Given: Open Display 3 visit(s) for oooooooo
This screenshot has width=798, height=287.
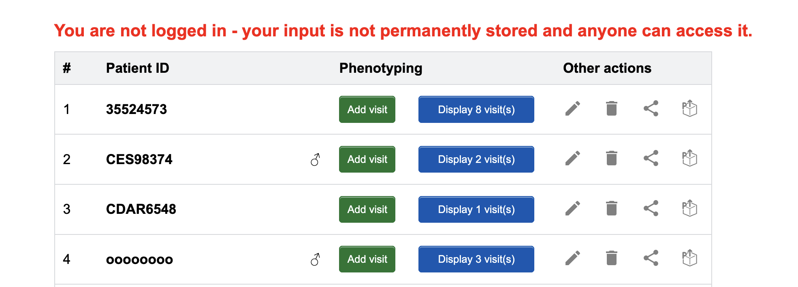Looking at the screenshot, I should pos(476,259).
